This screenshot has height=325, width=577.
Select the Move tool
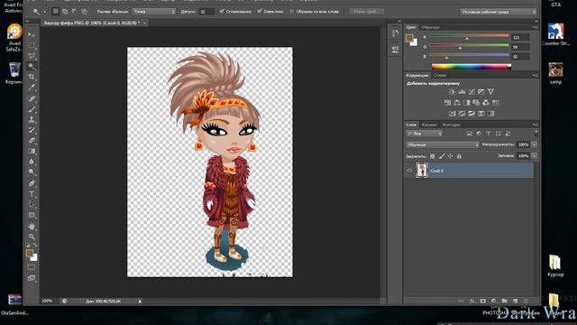32,34
